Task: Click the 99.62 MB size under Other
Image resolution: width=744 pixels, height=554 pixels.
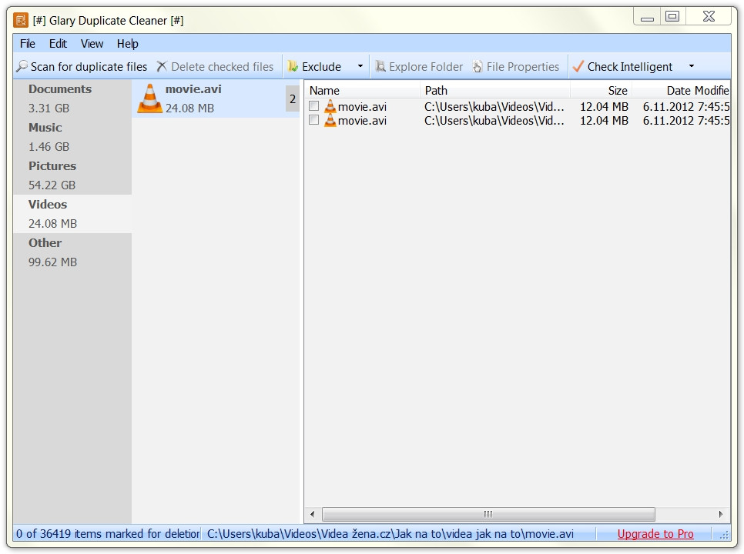Action: coord(52,262)
